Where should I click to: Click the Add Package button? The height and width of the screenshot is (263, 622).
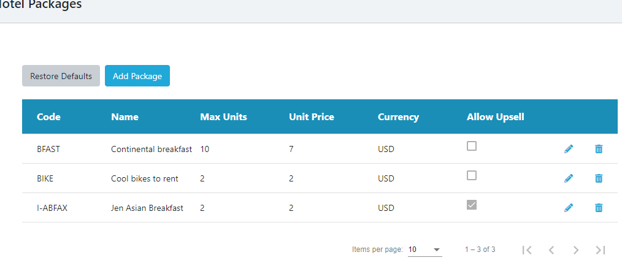pyautogui.click(x=137, y=76)
